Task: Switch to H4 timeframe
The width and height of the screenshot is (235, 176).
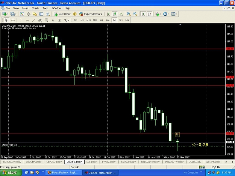Action: point(108,20)
